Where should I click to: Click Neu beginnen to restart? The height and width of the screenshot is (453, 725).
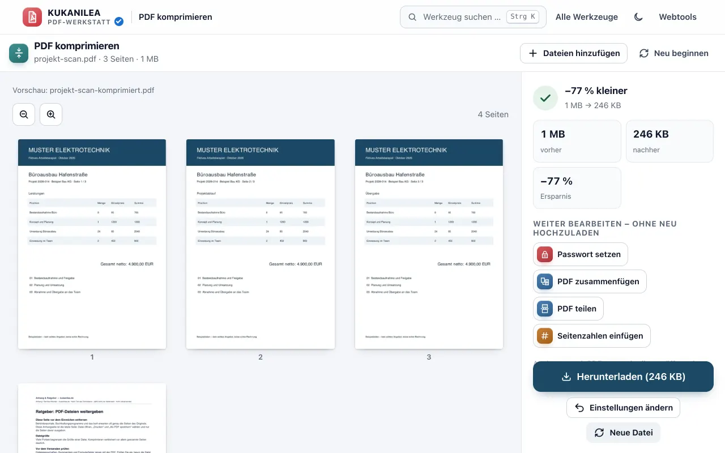673,53
